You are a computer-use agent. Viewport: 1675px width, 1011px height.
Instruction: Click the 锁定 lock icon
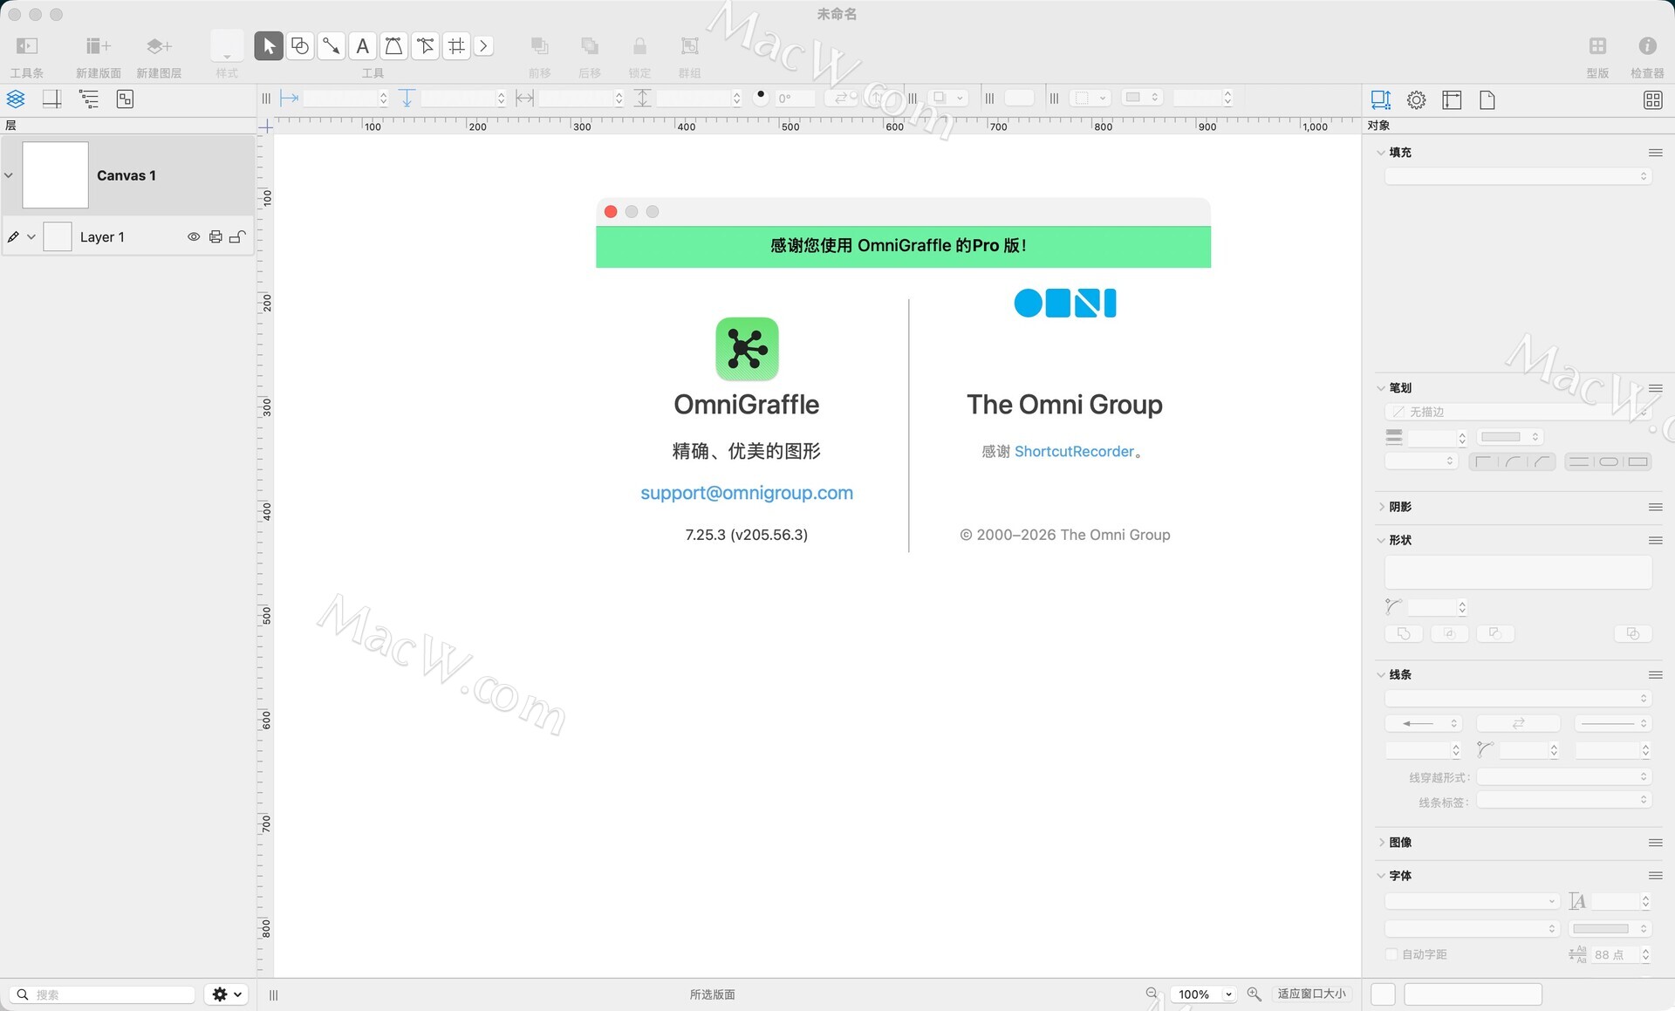point(639,46)
